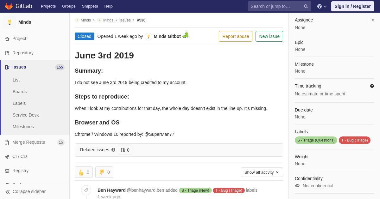The image size is (380, 199).
Task: Click the thumbs down reaction button
Action: (x=104, y=172)
